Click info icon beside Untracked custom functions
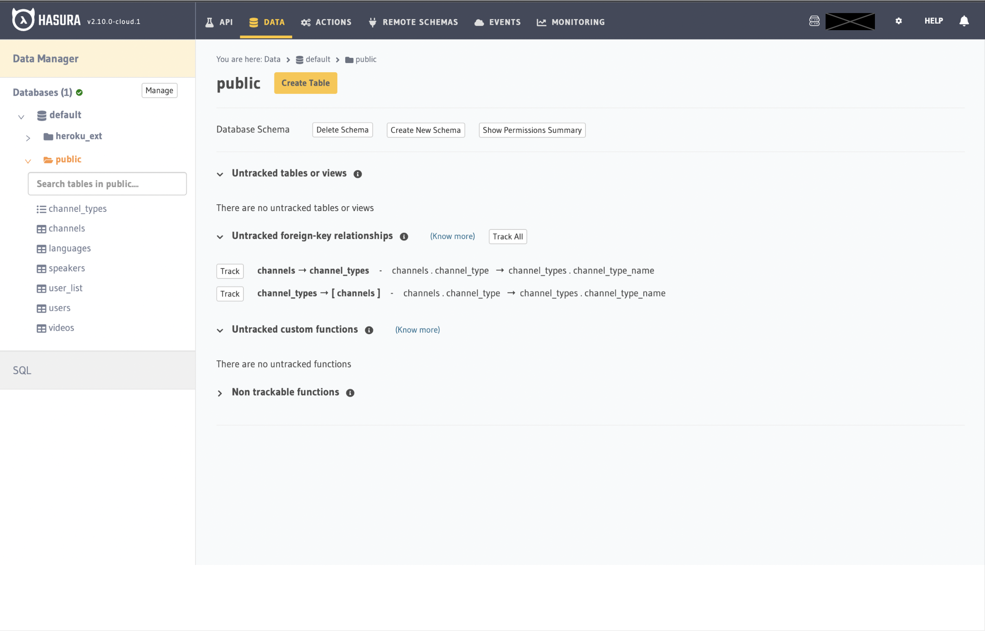 (x=369, y=330)
